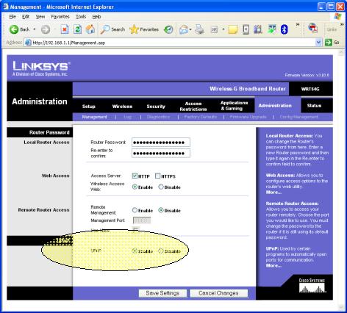Select Enable for Remote Management
347x313 pixels.
[135, 210]
